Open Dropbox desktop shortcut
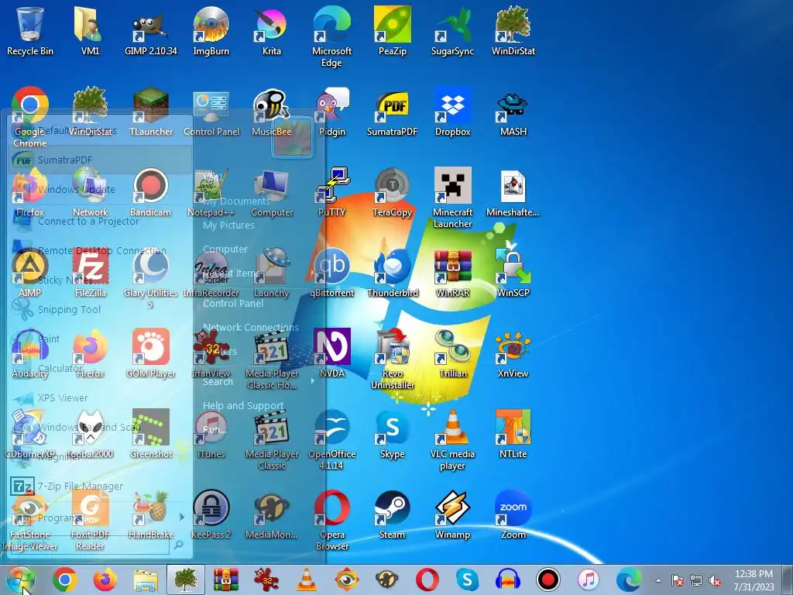This screenshot has width=793, height=595. click(452, 112)
